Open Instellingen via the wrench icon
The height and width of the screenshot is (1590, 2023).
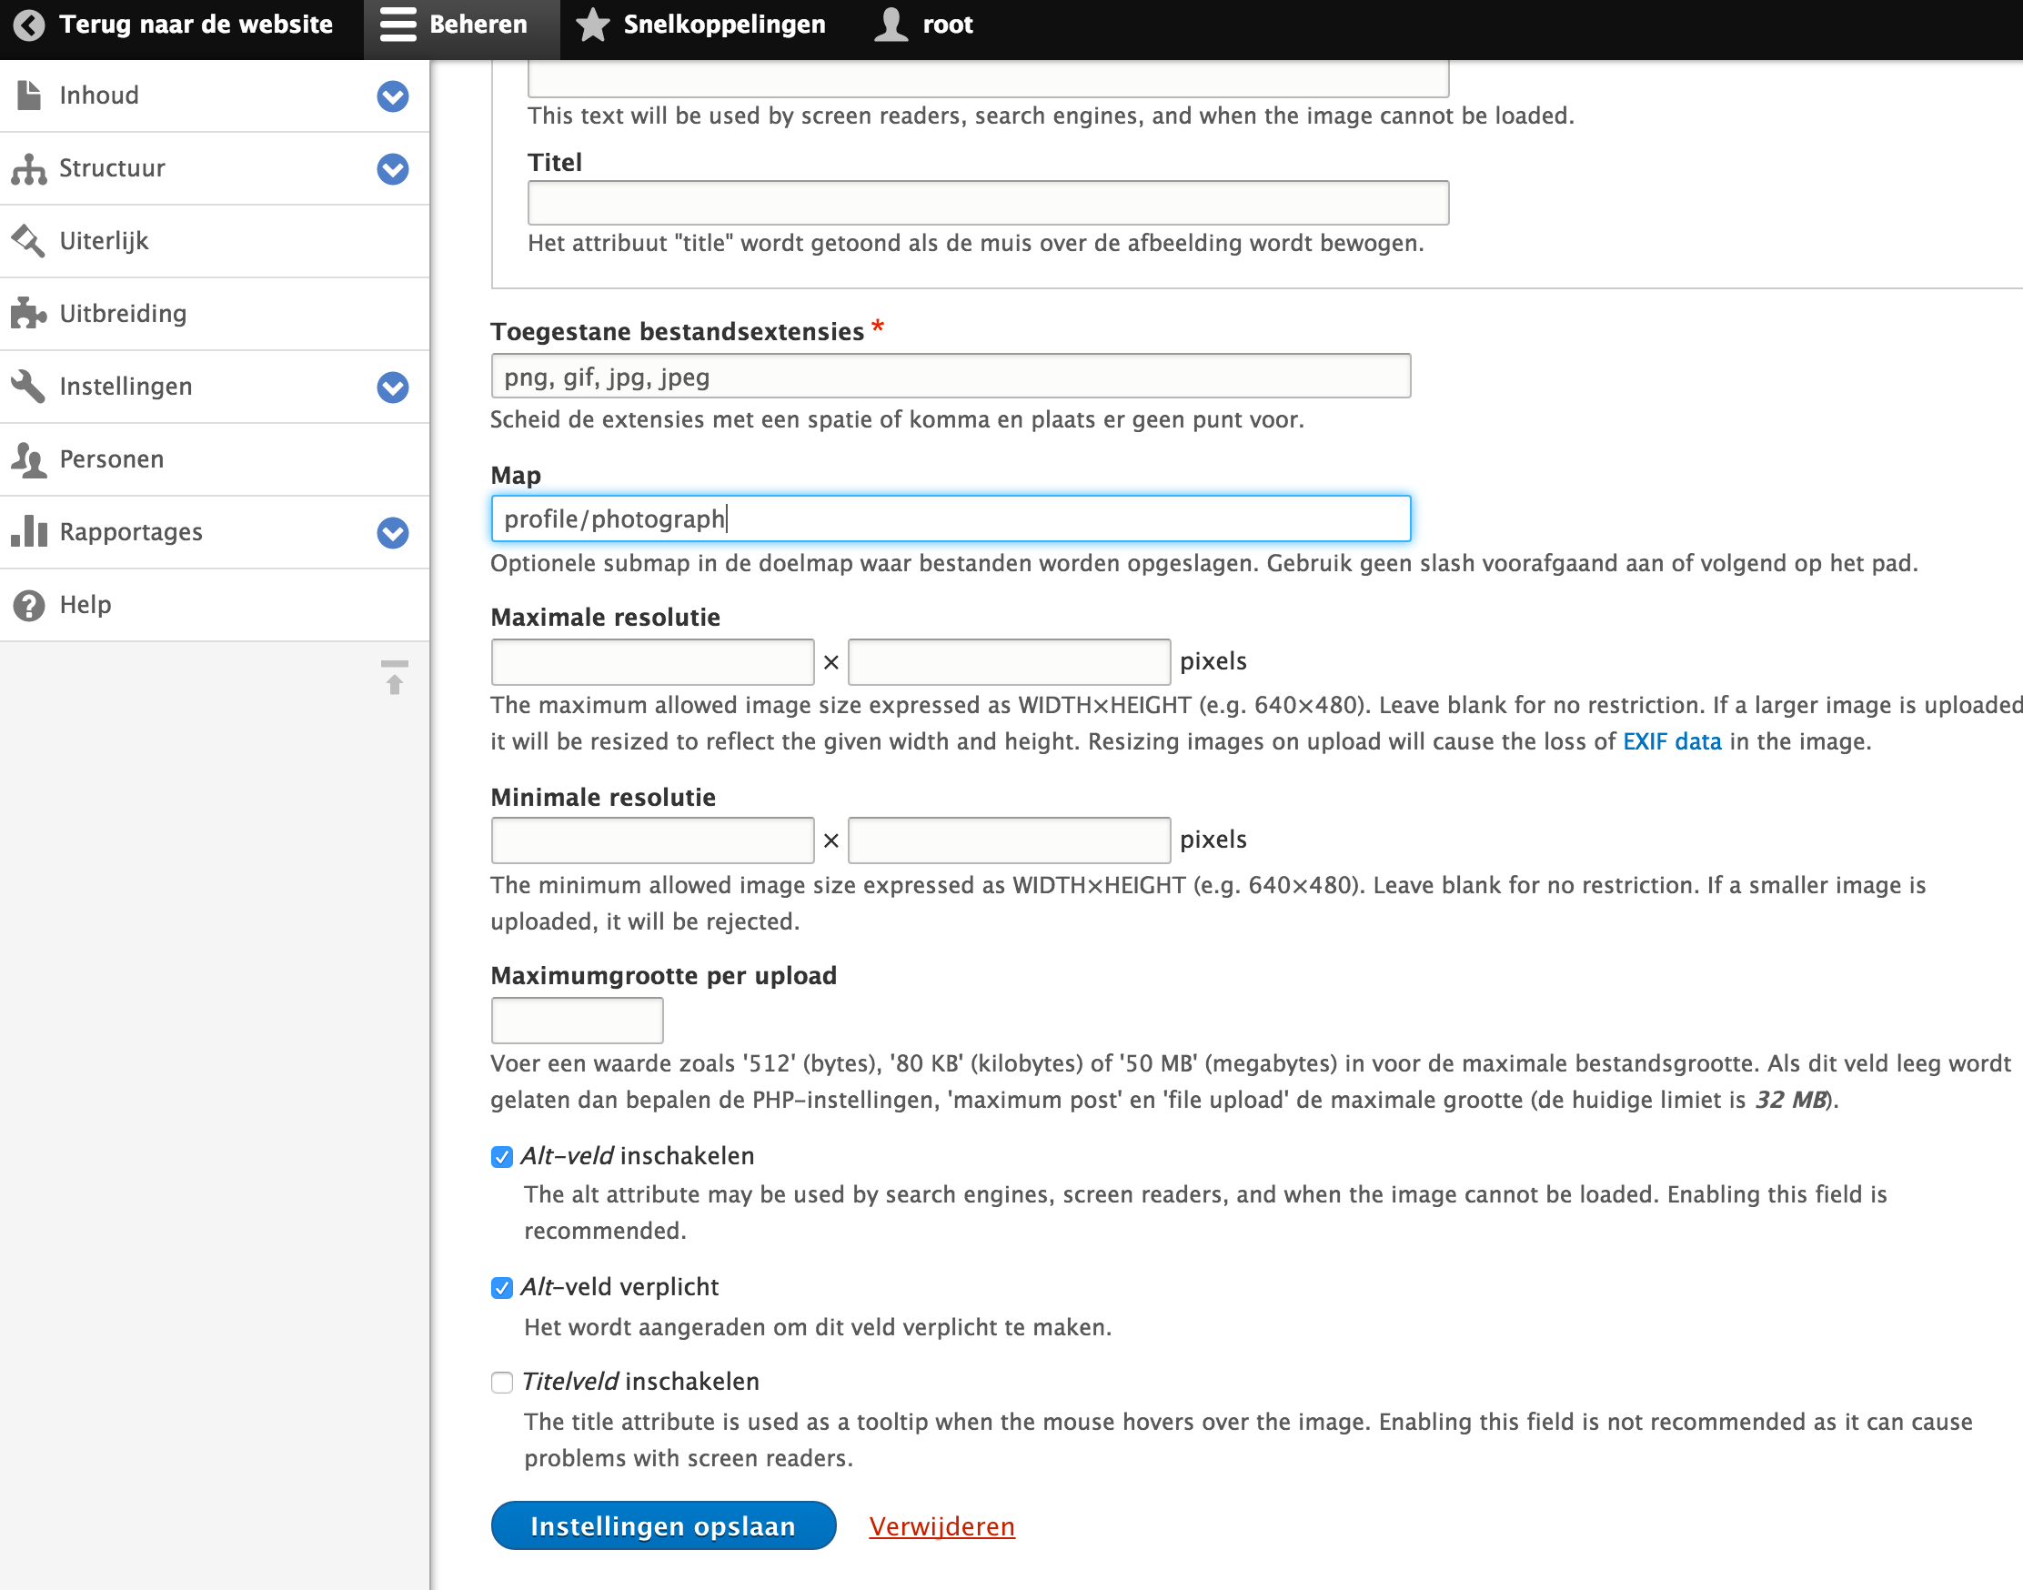(x=28, y=387)
